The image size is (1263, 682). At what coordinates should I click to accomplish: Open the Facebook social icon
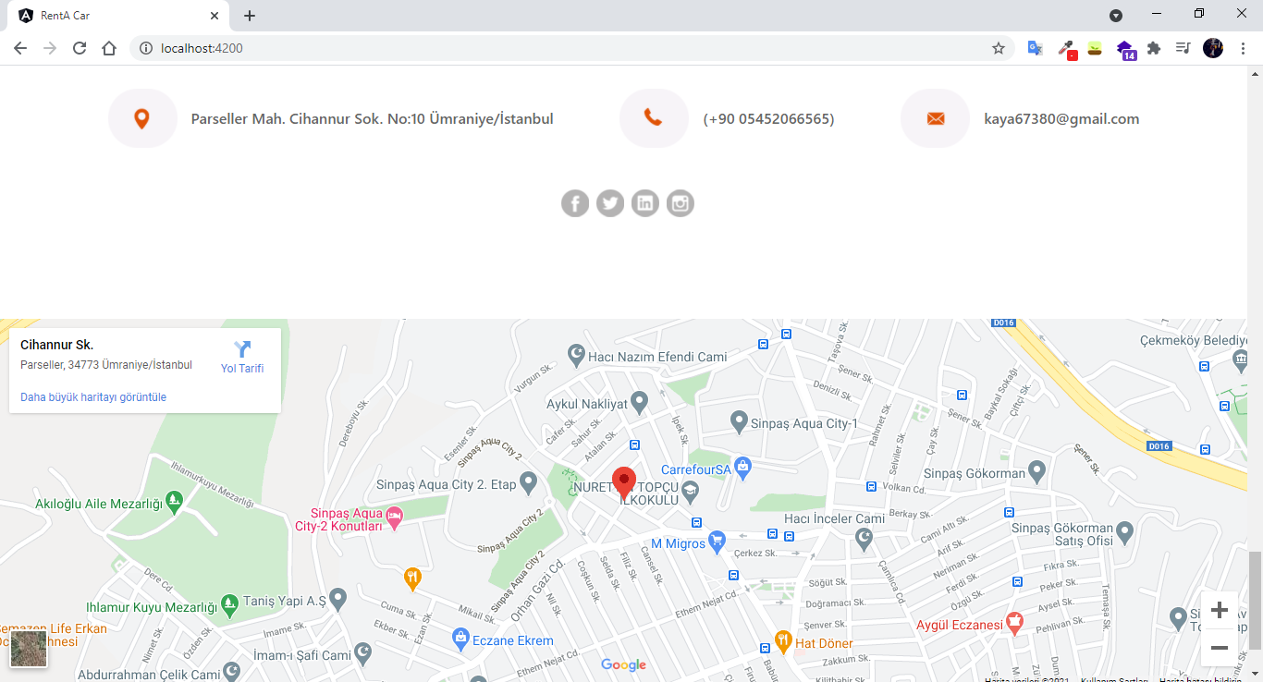(x=575, y=203)
